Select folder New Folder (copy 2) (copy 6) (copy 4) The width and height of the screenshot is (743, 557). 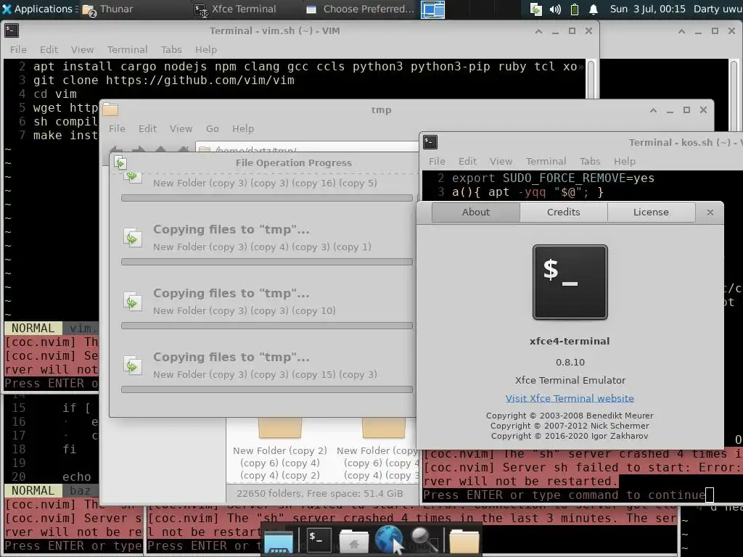tap(279, 448)
